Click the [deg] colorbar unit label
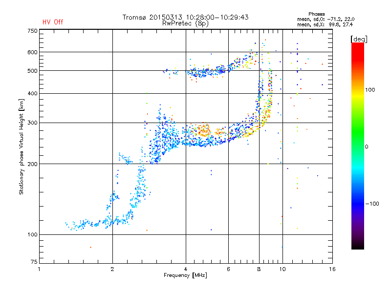Image resolution: width=391 pixels, height=293 pixels. (359, 39)
